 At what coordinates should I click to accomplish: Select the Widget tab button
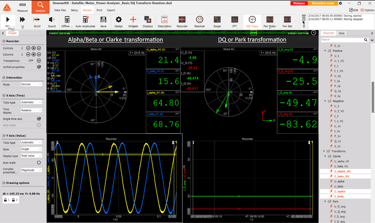coord(12,33)
